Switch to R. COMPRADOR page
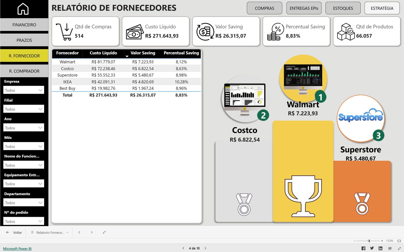This screenshot has width=404, height=252. pyautogui.click(x=24, y=71)
